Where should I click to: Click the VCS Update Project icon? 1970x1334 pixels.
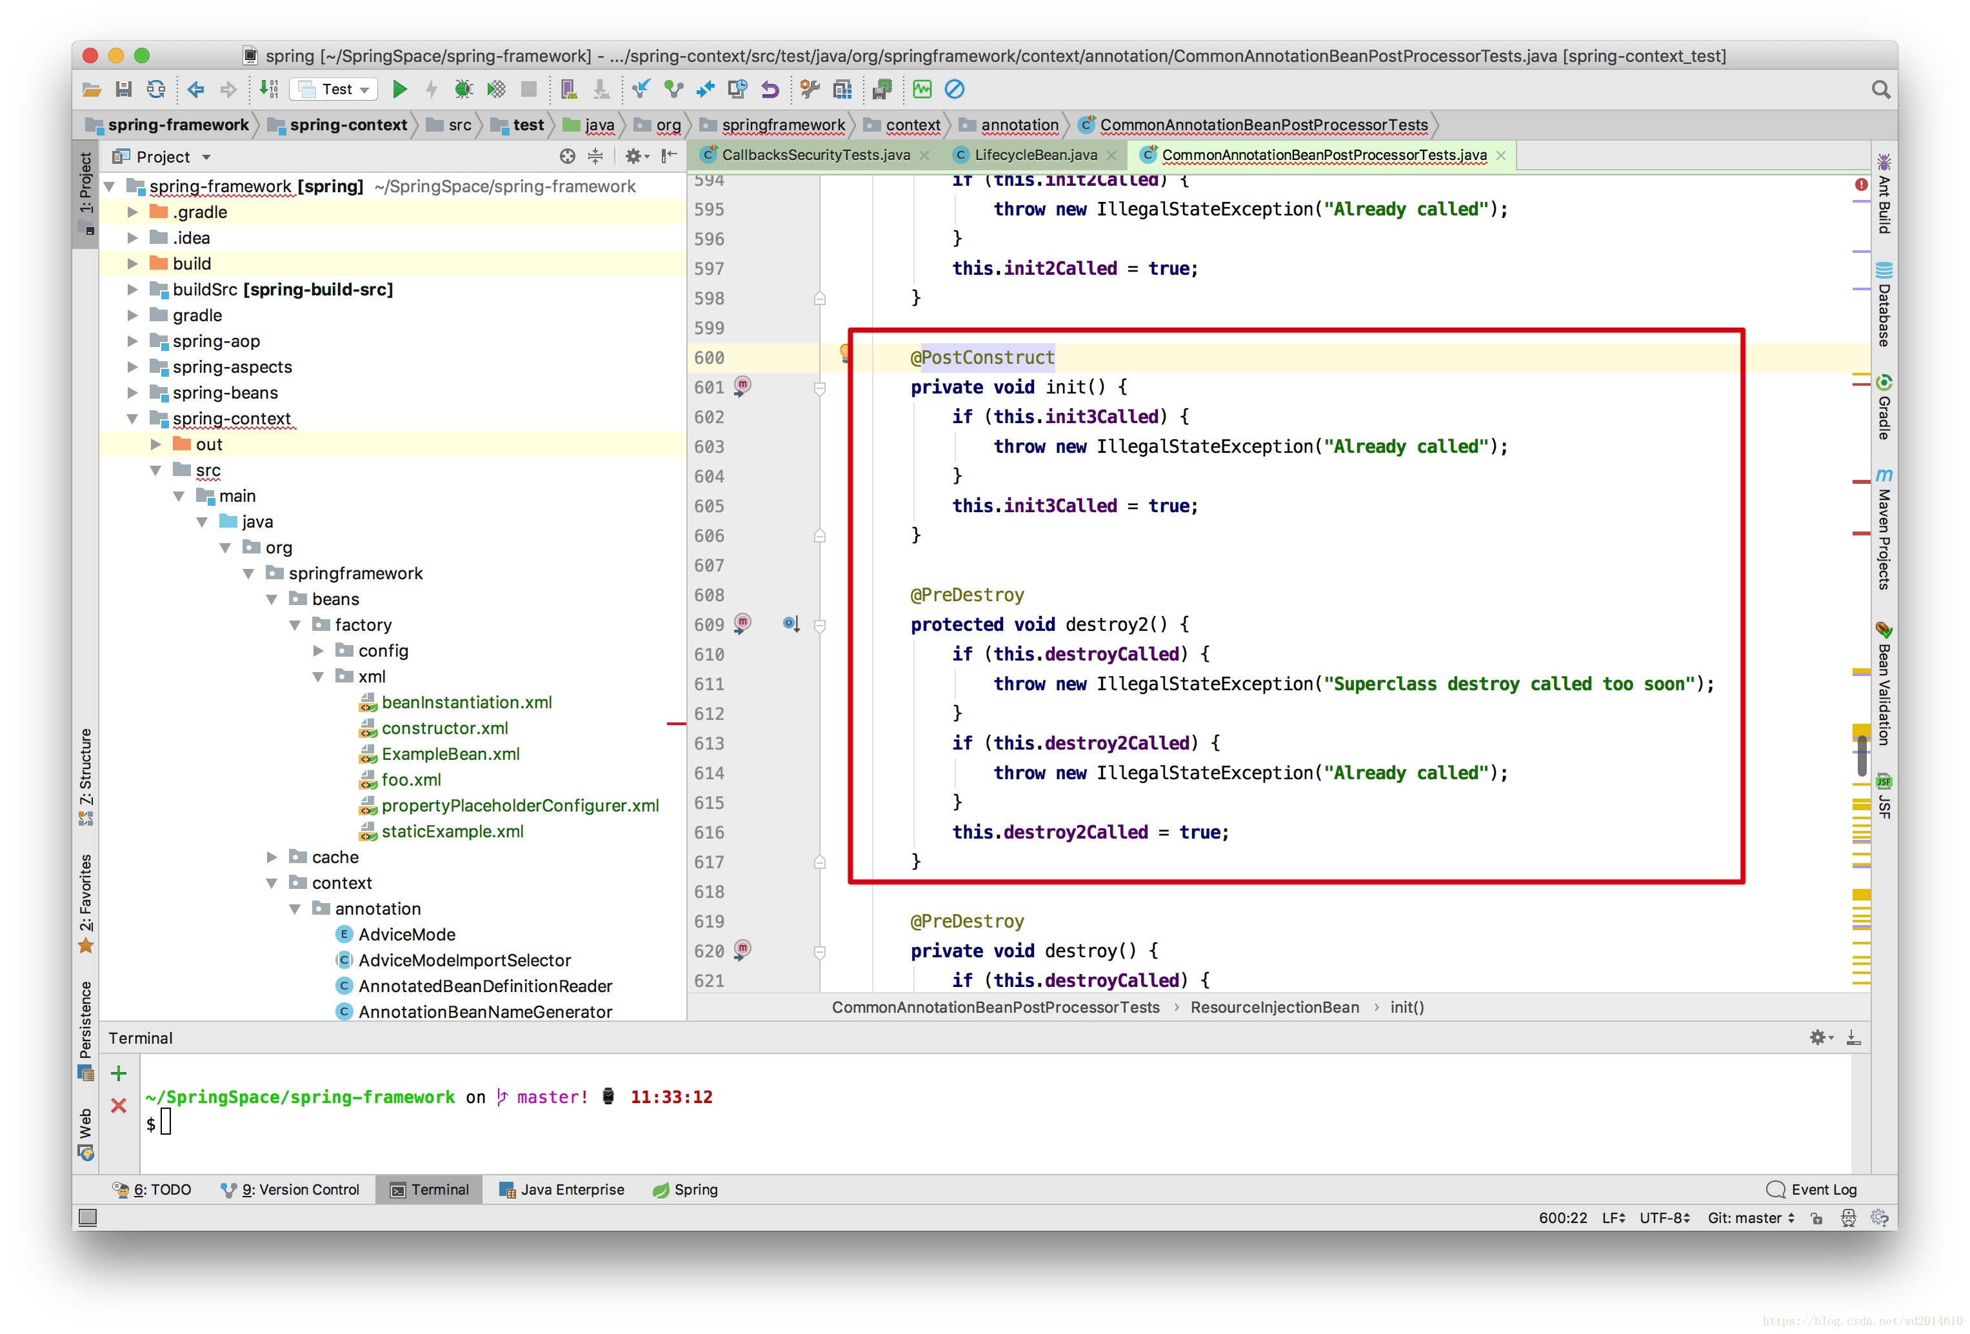coord(641,89)
